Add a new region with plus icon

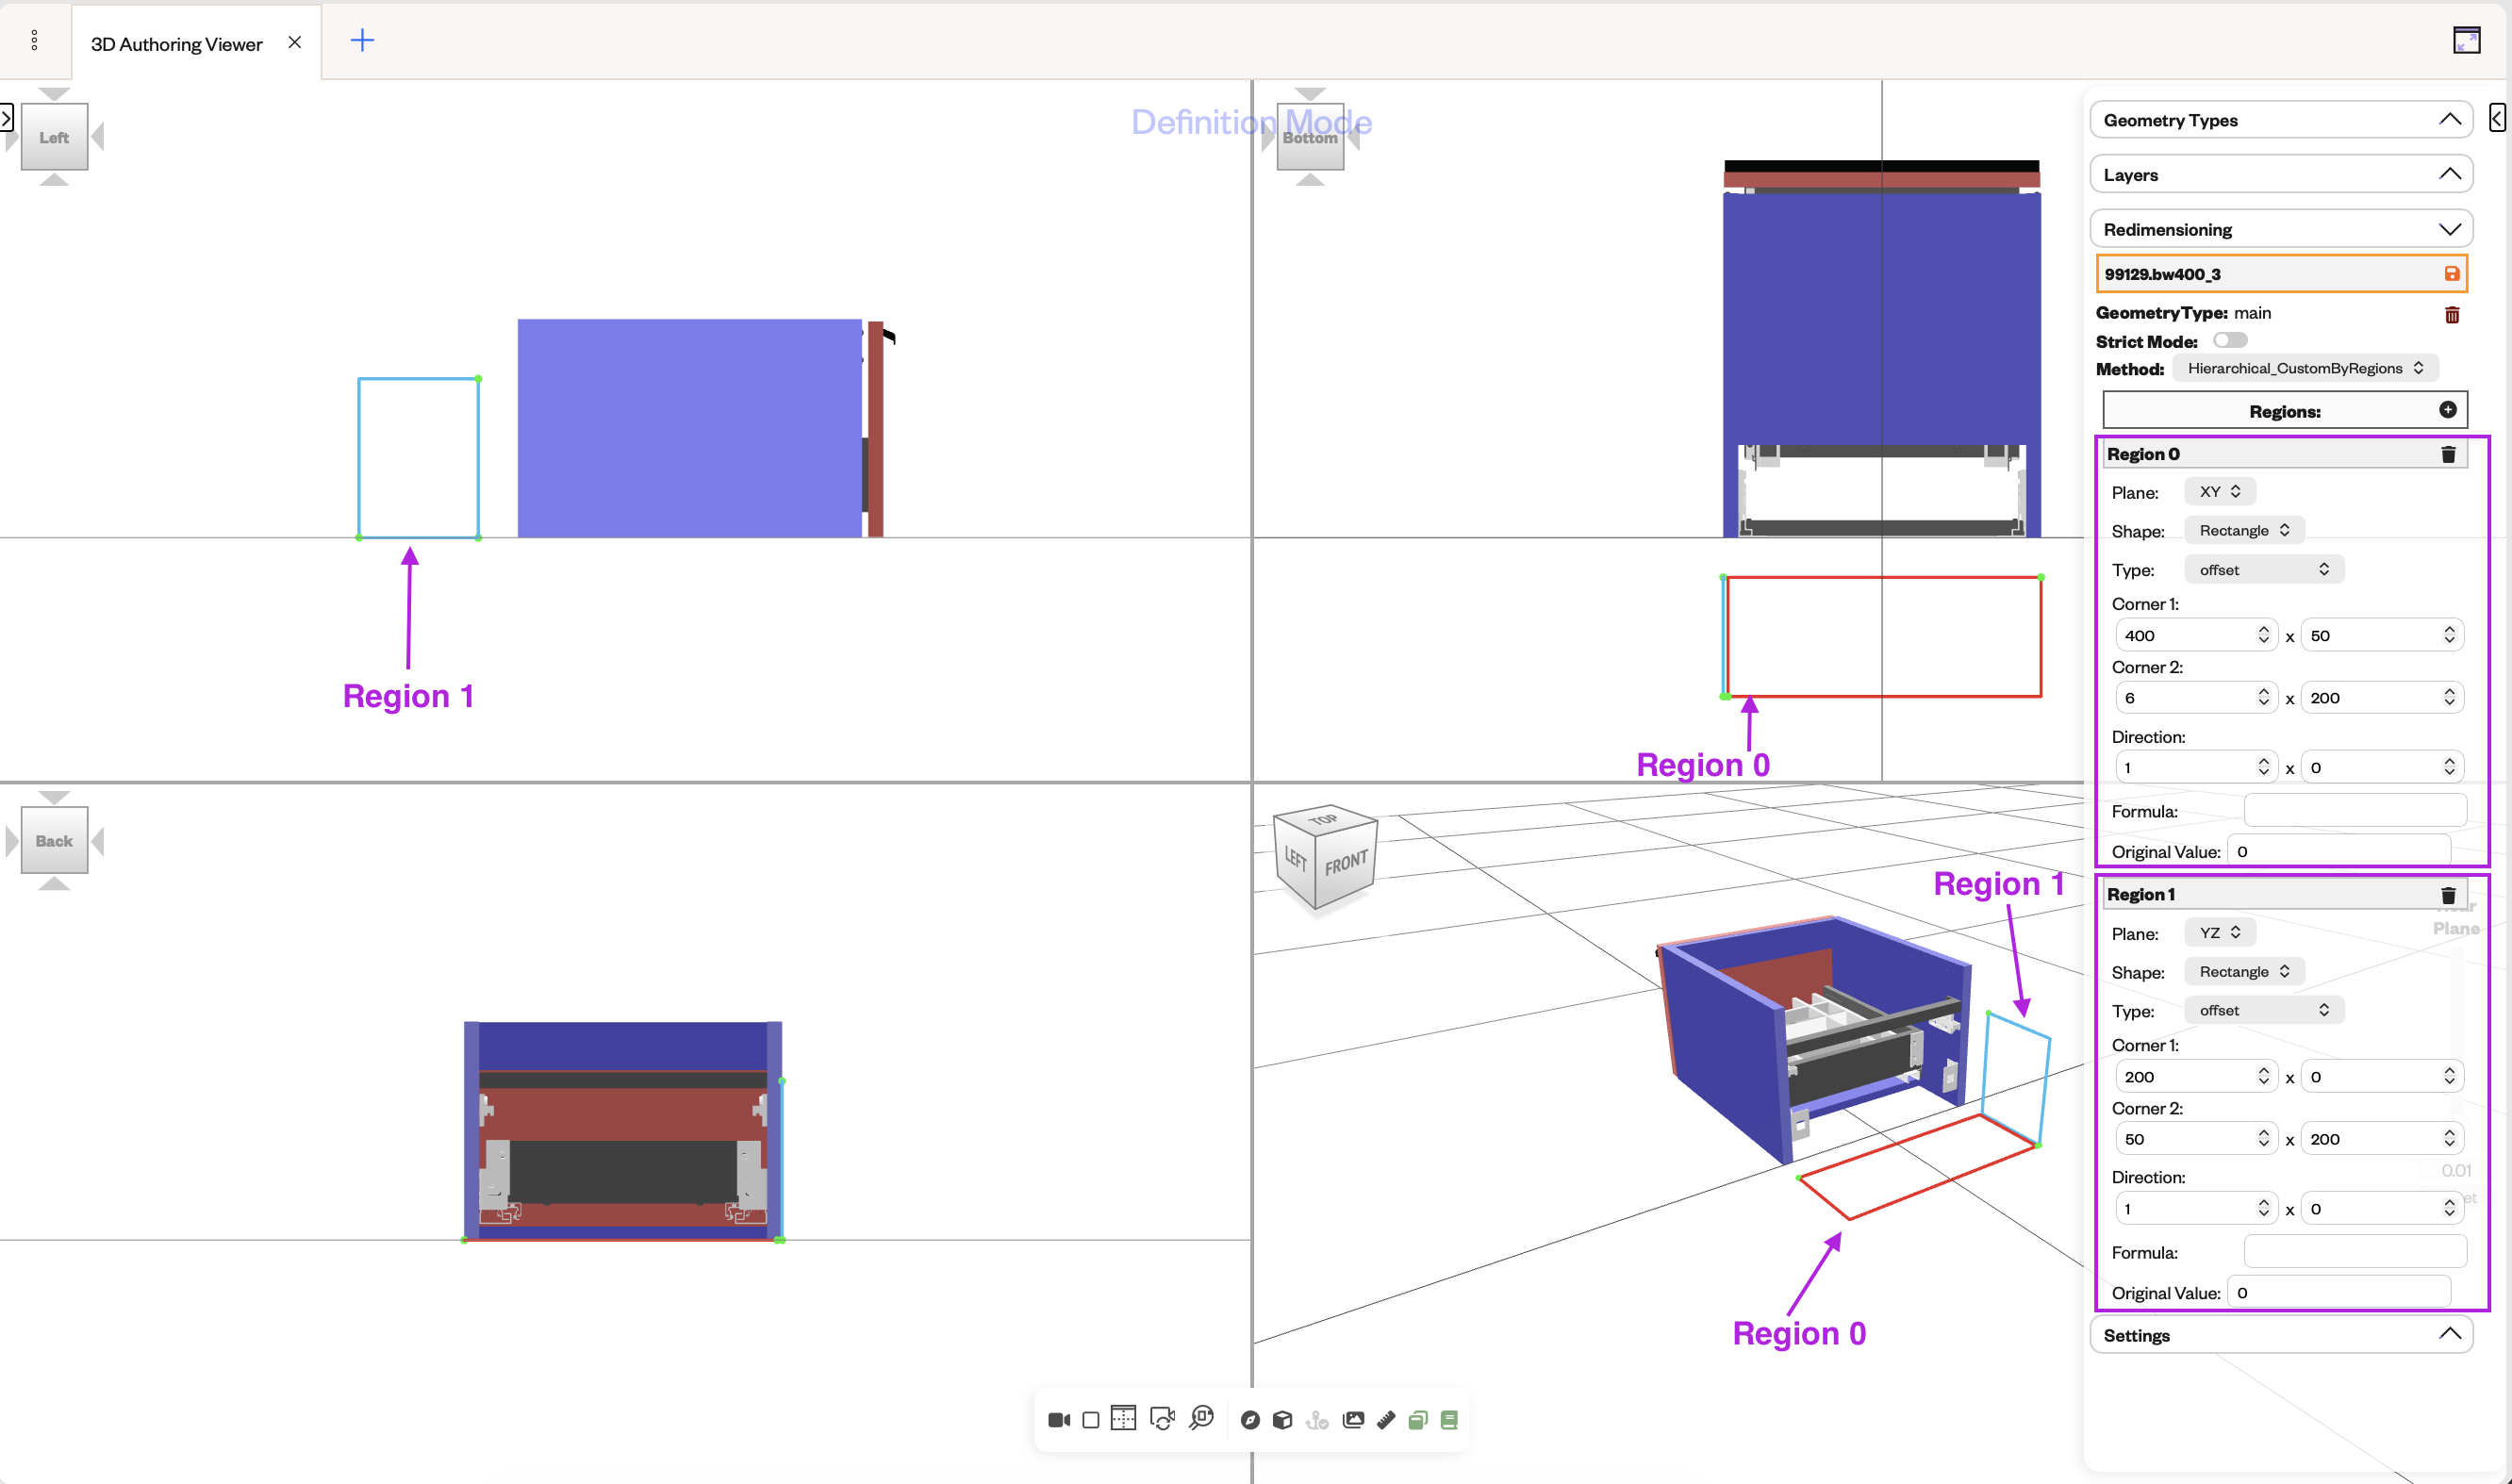point(2448,410)
